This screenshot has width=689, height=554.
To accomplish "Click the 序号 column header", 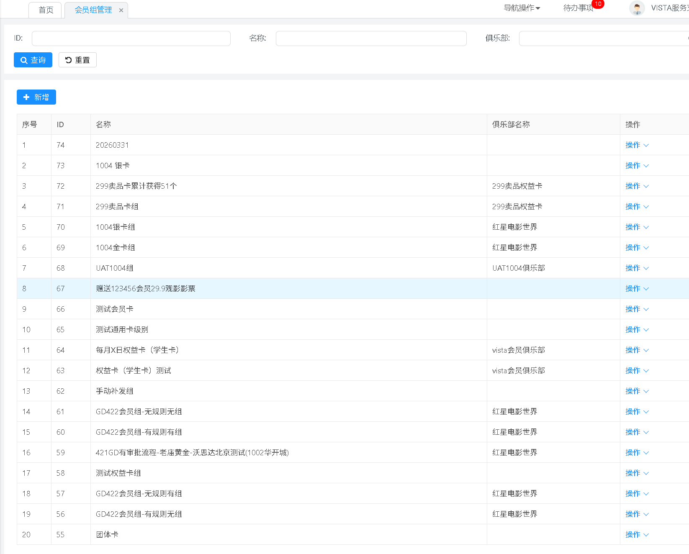I will [x=34, y=125].
